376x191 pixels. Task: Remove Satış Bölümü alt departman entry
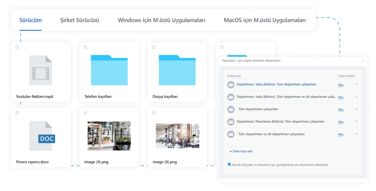point(356,97)
